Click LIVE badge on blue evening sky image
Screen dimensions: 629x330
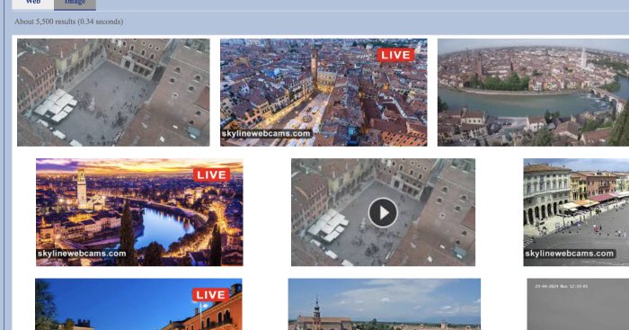point(210,295)
